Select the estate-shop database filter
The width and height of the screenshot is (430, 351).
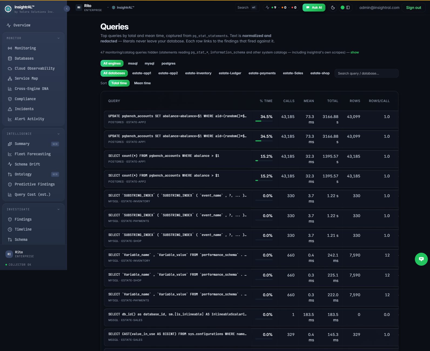tap(320, 73)
